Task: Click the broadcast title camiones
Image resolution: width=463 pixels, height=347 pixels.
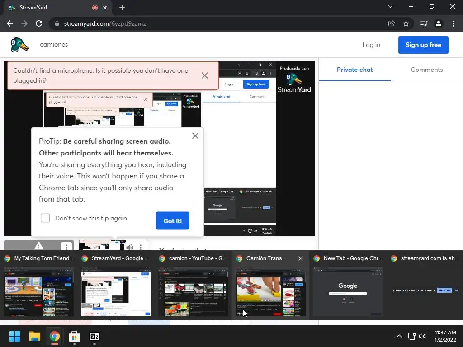Action: pos(54,44)
